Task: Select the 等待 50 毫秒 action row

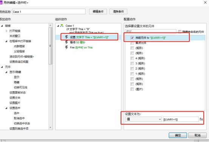Action: (88, 42)
